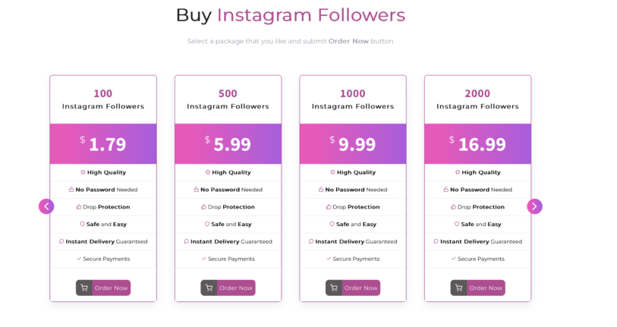
Task: Click Instant Delivery Guaranteed in 2000 plan
Action: pyautogui.click(x=481, y=241)
